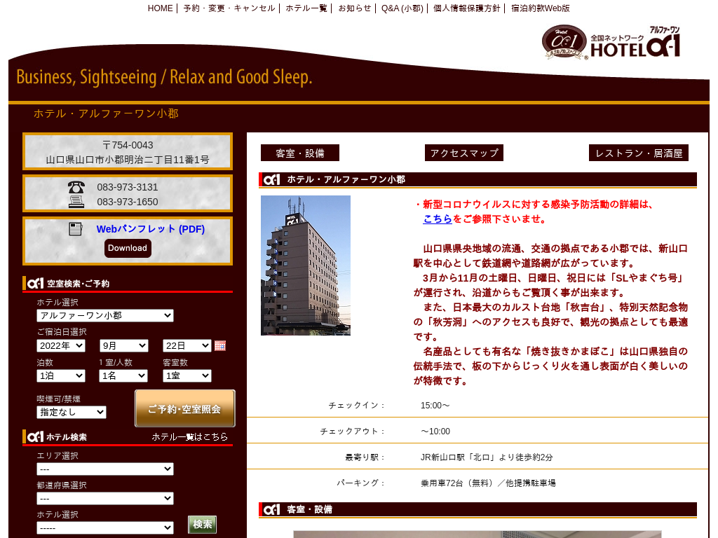
Task: Open Q&A (小郡) navigation link
Action: [402, 8]
